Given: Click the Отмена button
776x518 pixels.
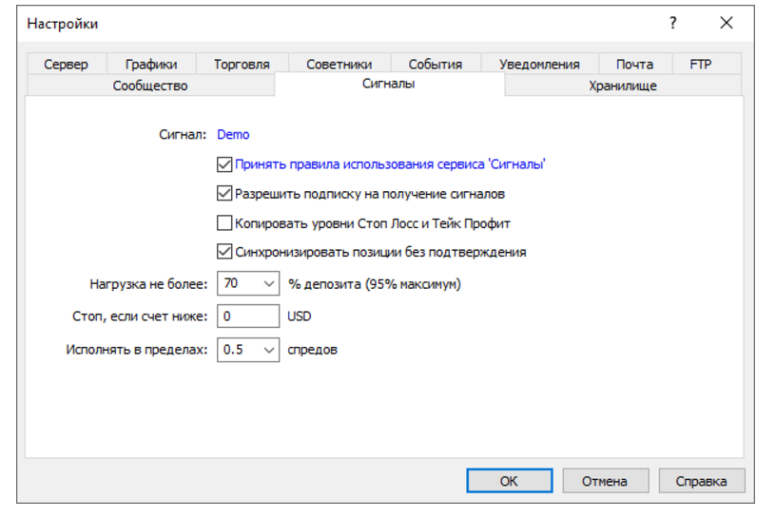Looking at the screenshot, I should (605, 481).
